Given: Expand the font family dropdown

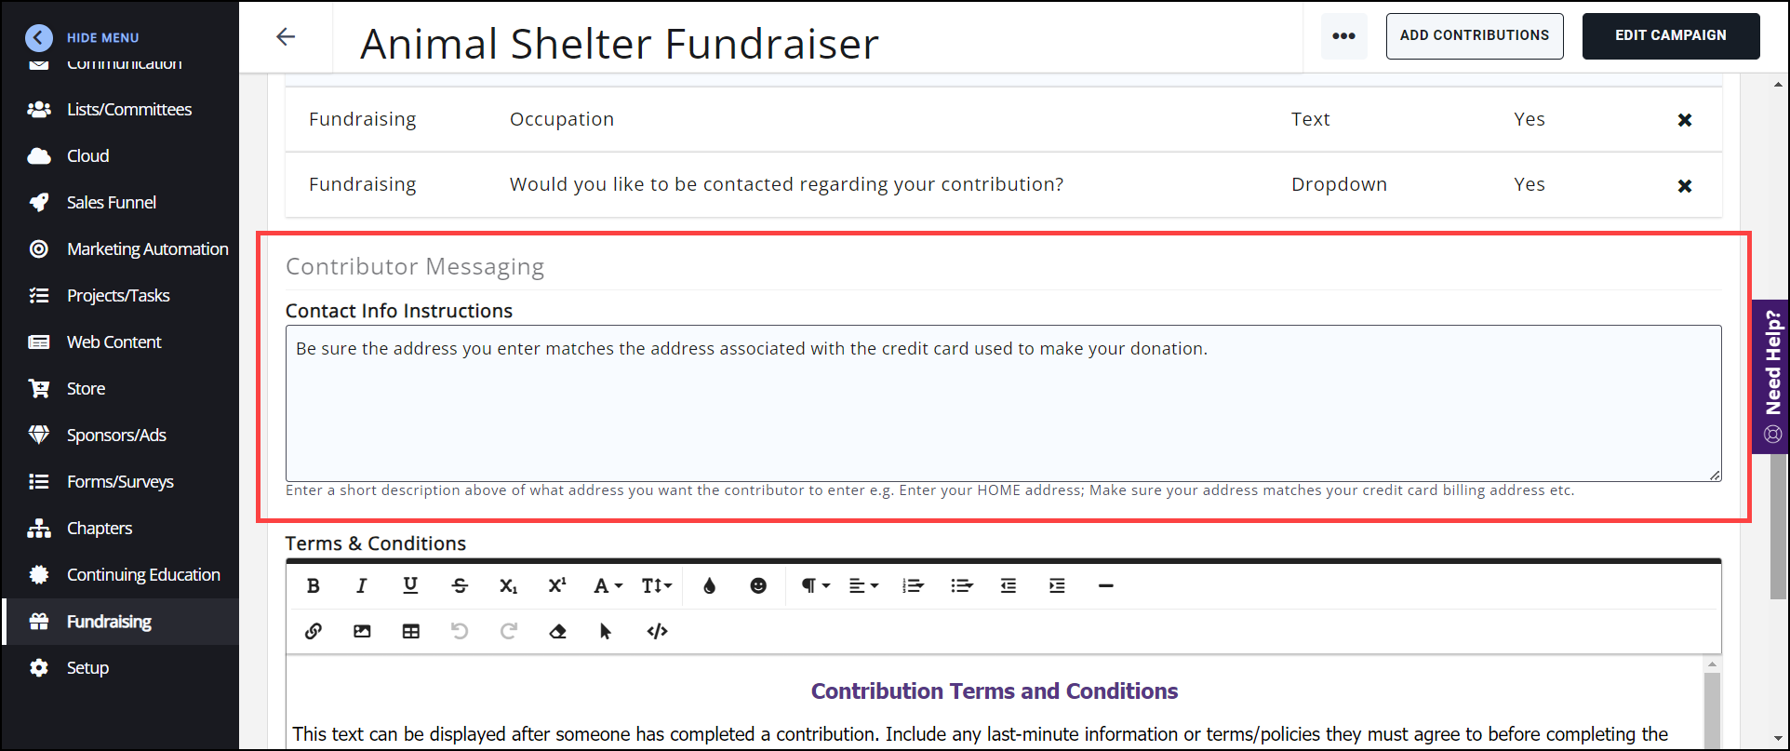Looking at the screenshot, I should (x=608, y=585).
